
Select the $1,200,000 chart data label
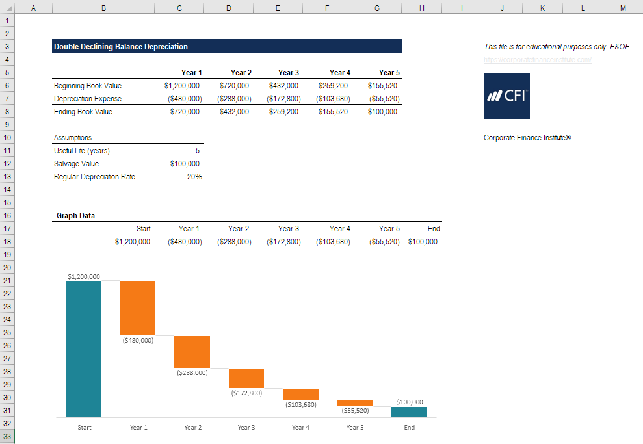coord(83,276)
